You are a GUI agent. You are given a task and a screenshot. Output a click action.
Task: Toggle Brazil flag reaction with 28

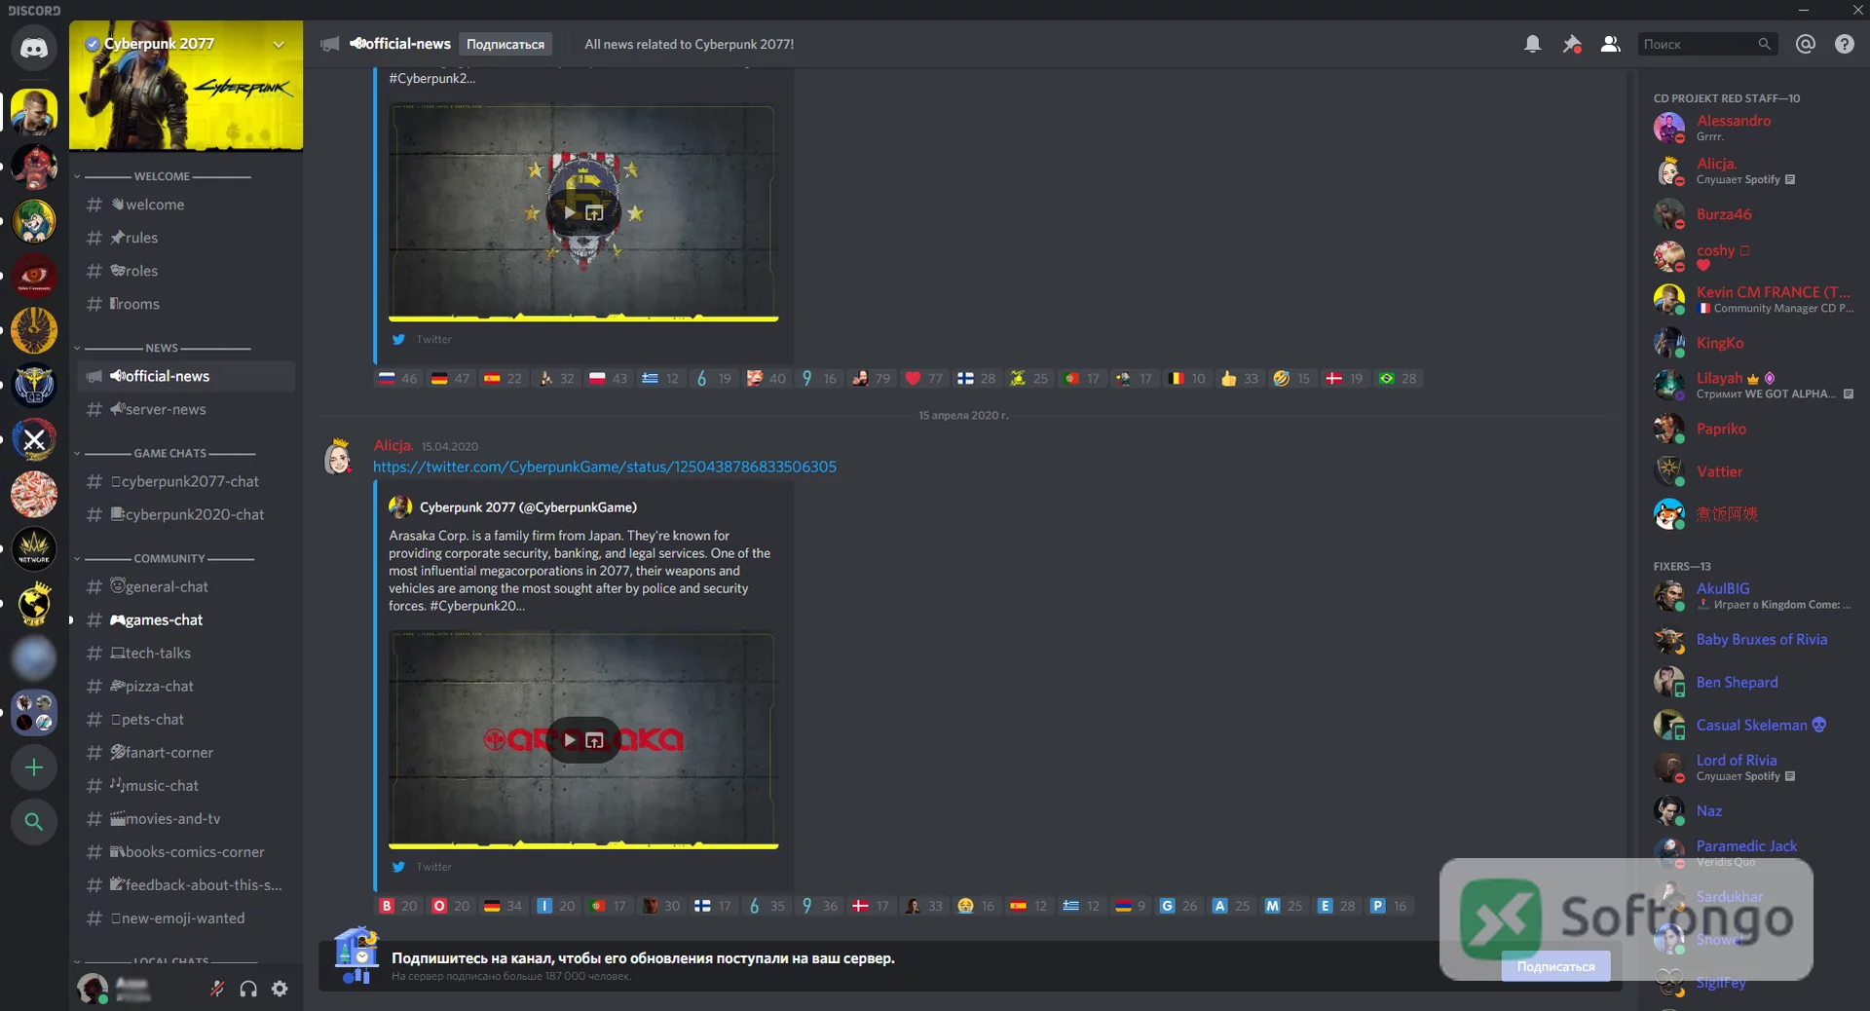1397,378
